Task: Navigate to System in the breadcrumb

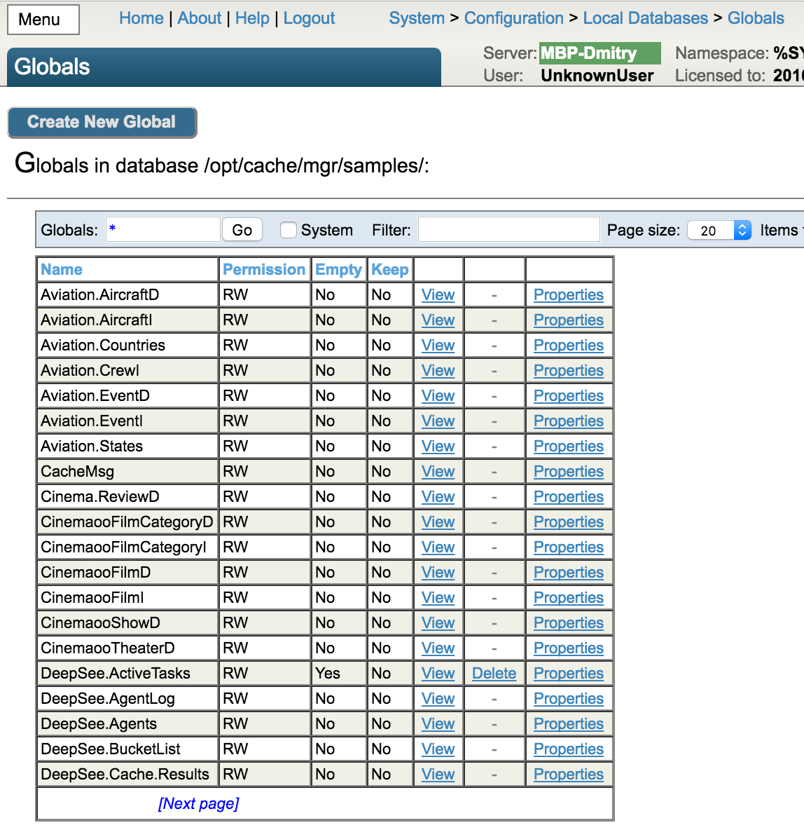Action: pyautogui.click(x=417, y=18)
